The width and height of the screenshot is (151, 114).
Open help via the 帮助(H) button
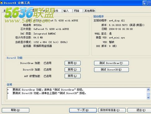16,110
